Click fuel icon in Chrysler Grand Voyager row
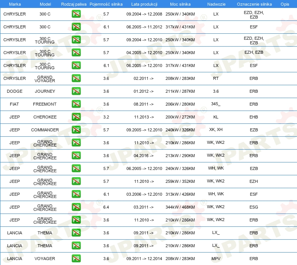This screenshot has height=265, width=297. [x=76, y=78]
